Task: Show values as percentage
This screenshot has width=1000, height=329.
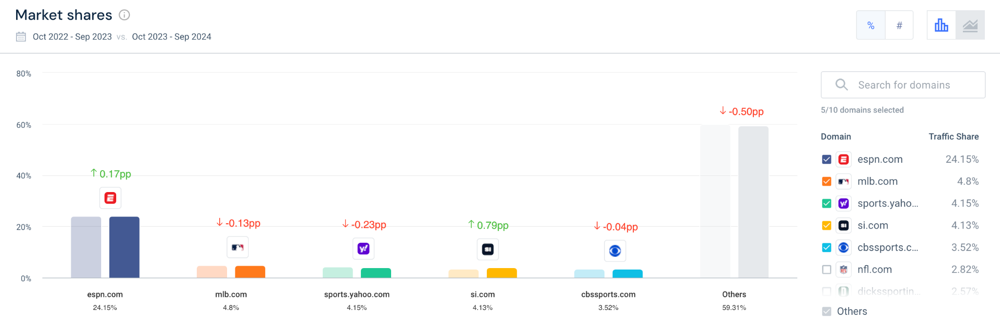Action: pyautogui.click(x=871, y=25)
